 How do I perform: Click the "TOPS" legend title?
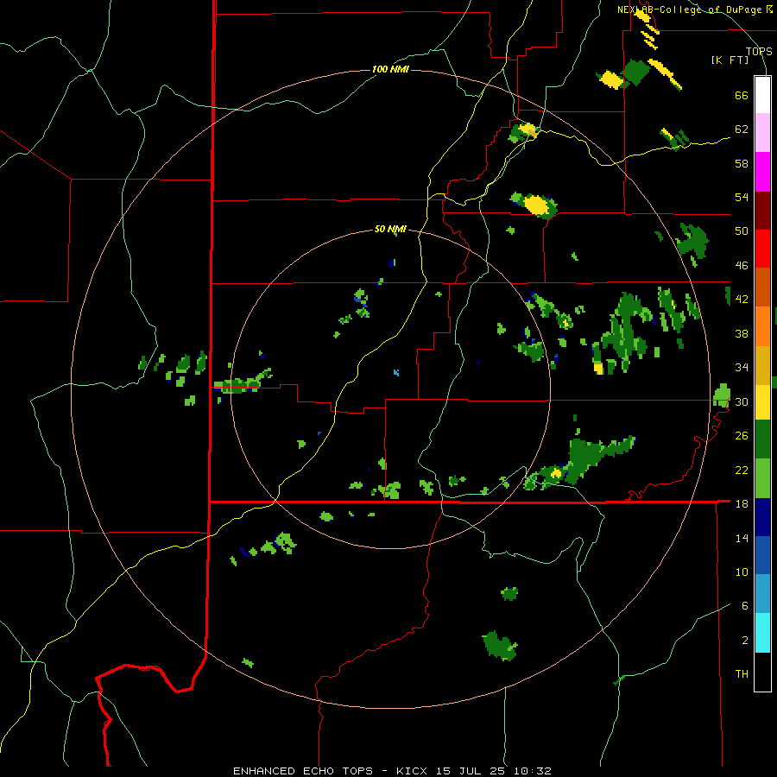coord(759,51)
